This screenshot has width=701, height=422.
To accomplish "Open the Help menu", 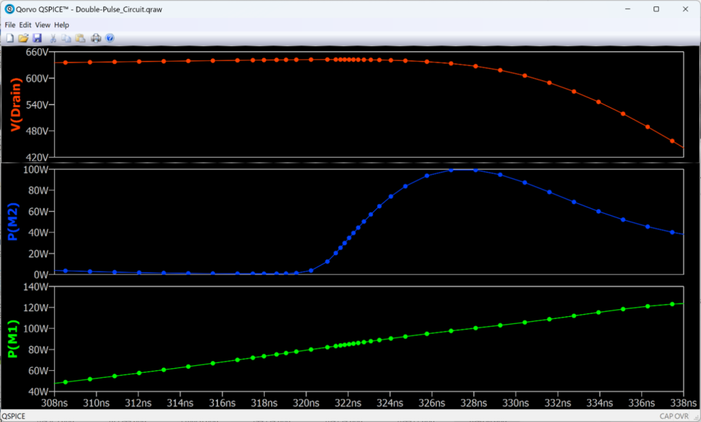I will coord(62,25).
